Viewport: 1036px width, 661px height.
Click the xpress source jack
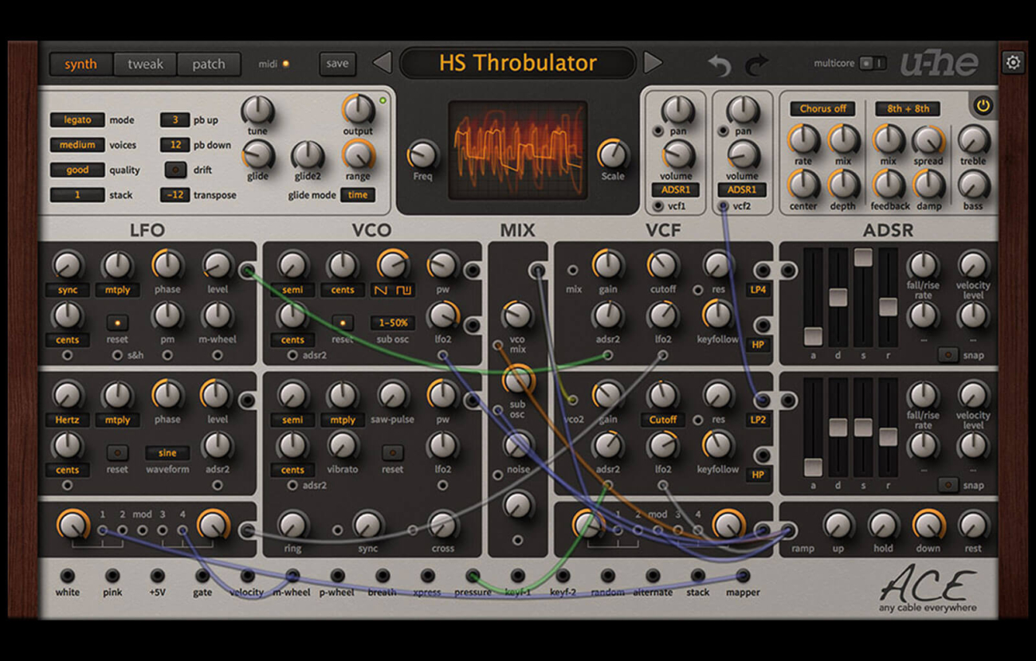[x=428, y=575]
